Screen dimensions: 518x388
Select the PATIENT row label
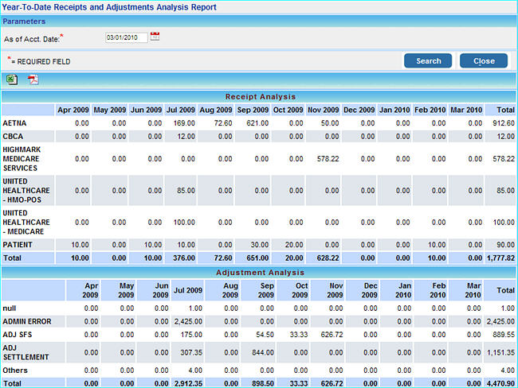click(18, 244)
